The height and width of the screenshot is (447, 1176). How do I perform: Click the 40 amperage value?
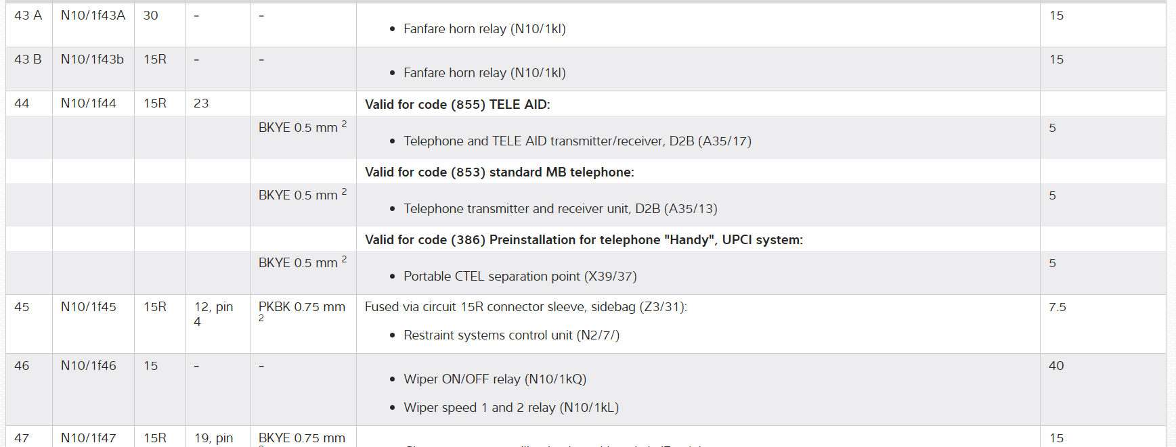click(x=1056, y=366)
